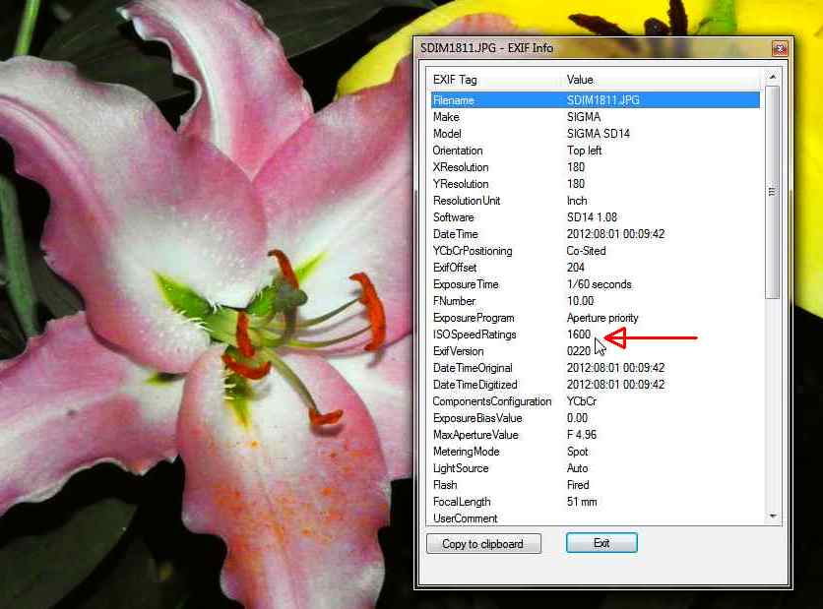Image resolution: width=823 pixels, height=609 pixels.
Task: Select the Orientation row
Action: click(596, 151)
